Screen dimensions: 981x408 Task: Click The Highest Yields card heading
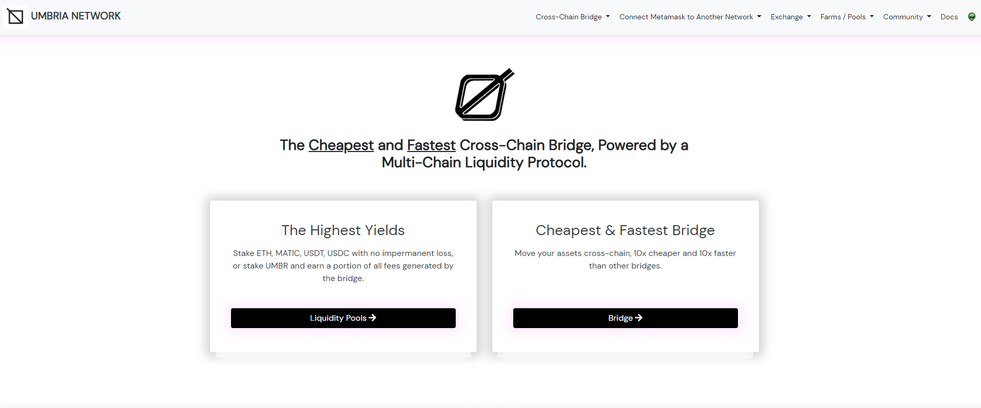tap(343, 230)
